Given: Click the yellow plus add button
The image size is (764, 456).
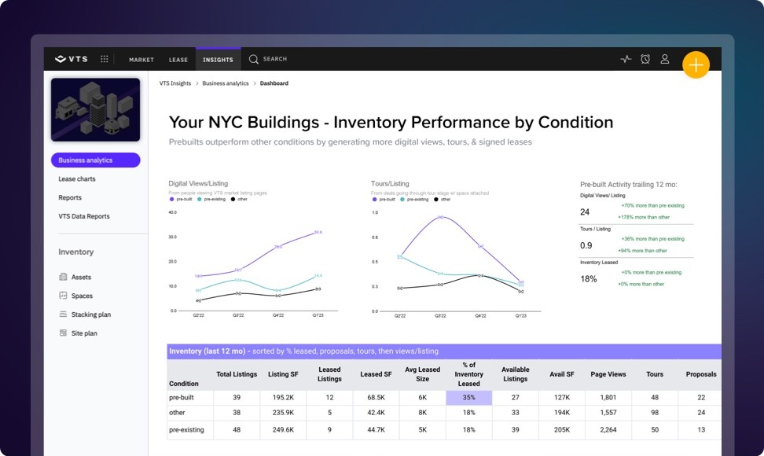Looking at the screenshot, I should (696, 65).
